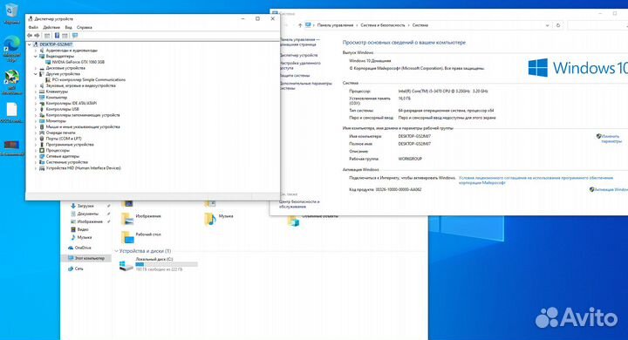The image size is (628, 340).
Task: Select Видео in Explorer navigation pane
Action: (83, 229)
